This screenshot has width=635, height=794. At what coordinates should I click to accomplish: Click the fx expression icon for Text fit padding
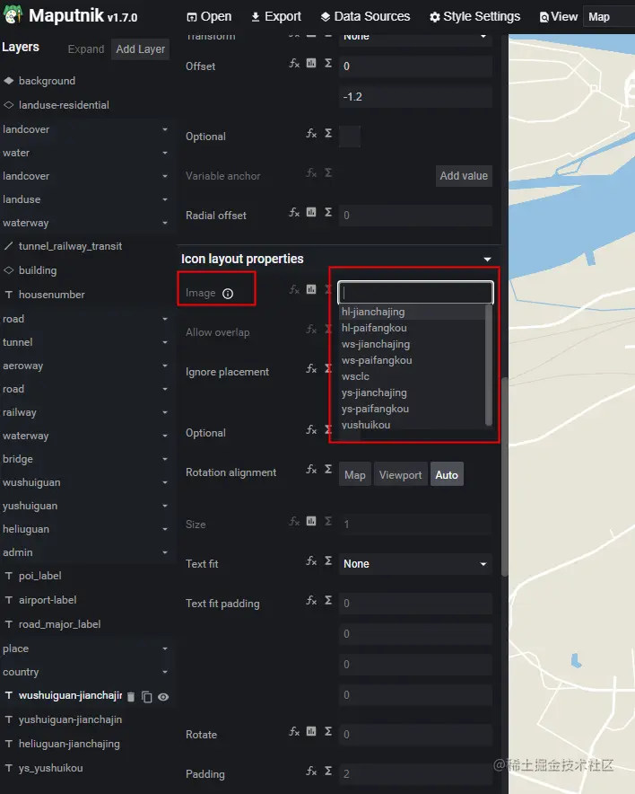click(311, 600)
